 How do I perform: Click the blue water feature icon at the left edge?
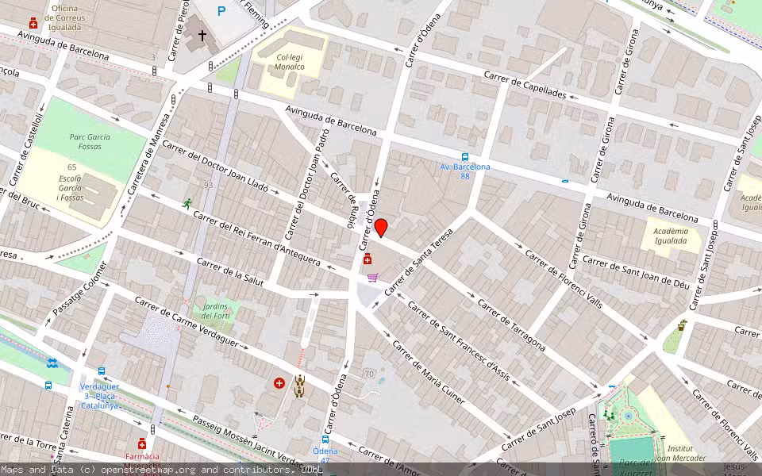52,361
